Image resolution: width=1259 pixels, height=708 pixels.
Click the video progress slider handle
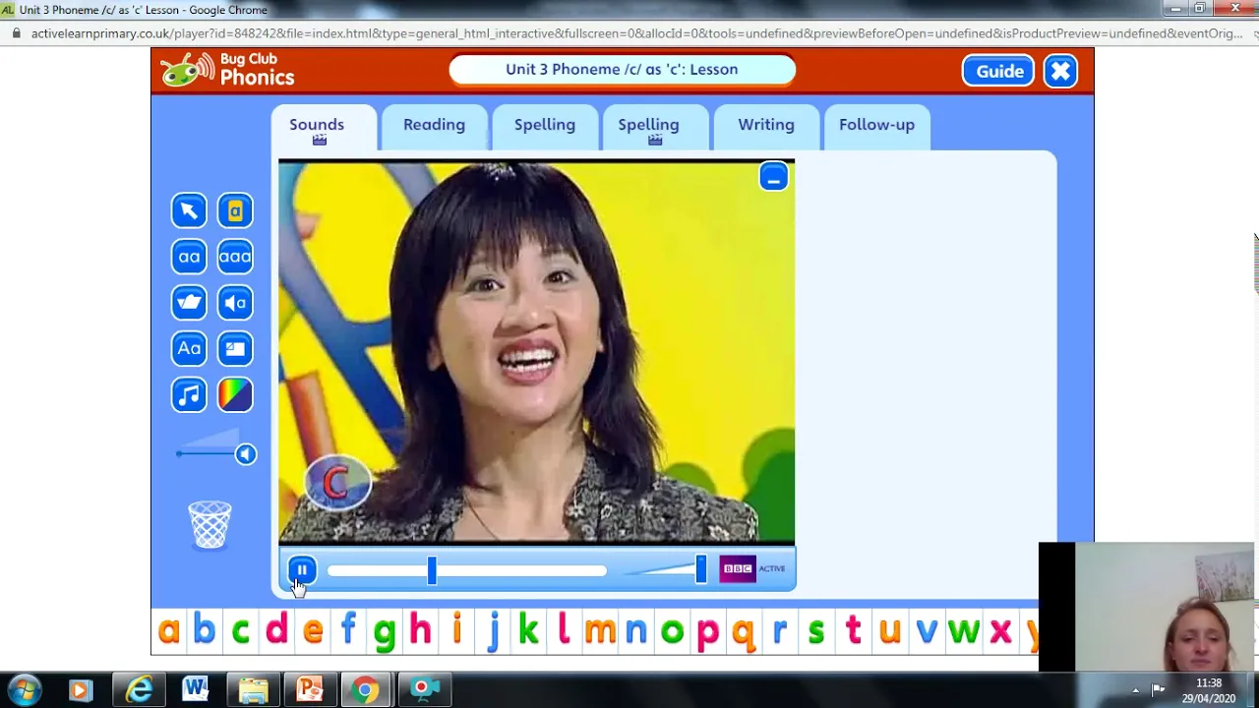point(432,570)
